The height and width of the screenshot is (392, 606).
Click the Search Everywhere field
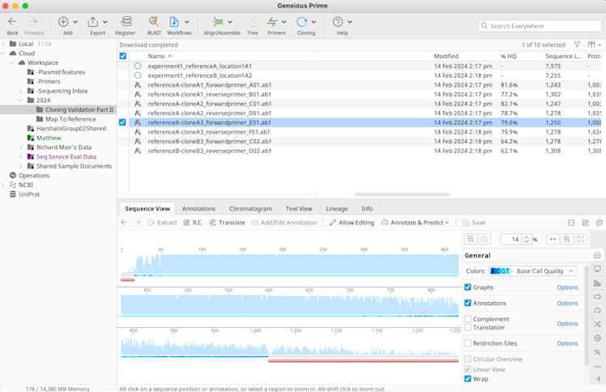tap(539, 26)
